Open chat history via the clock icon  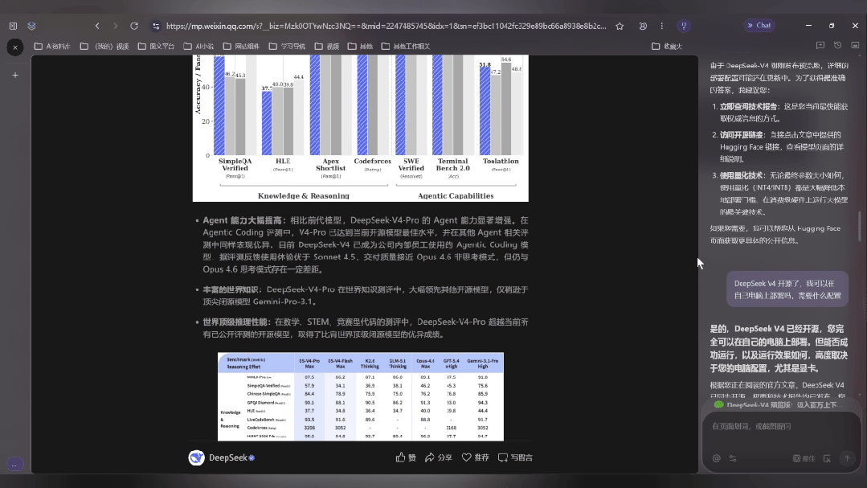tap(837, 45)
